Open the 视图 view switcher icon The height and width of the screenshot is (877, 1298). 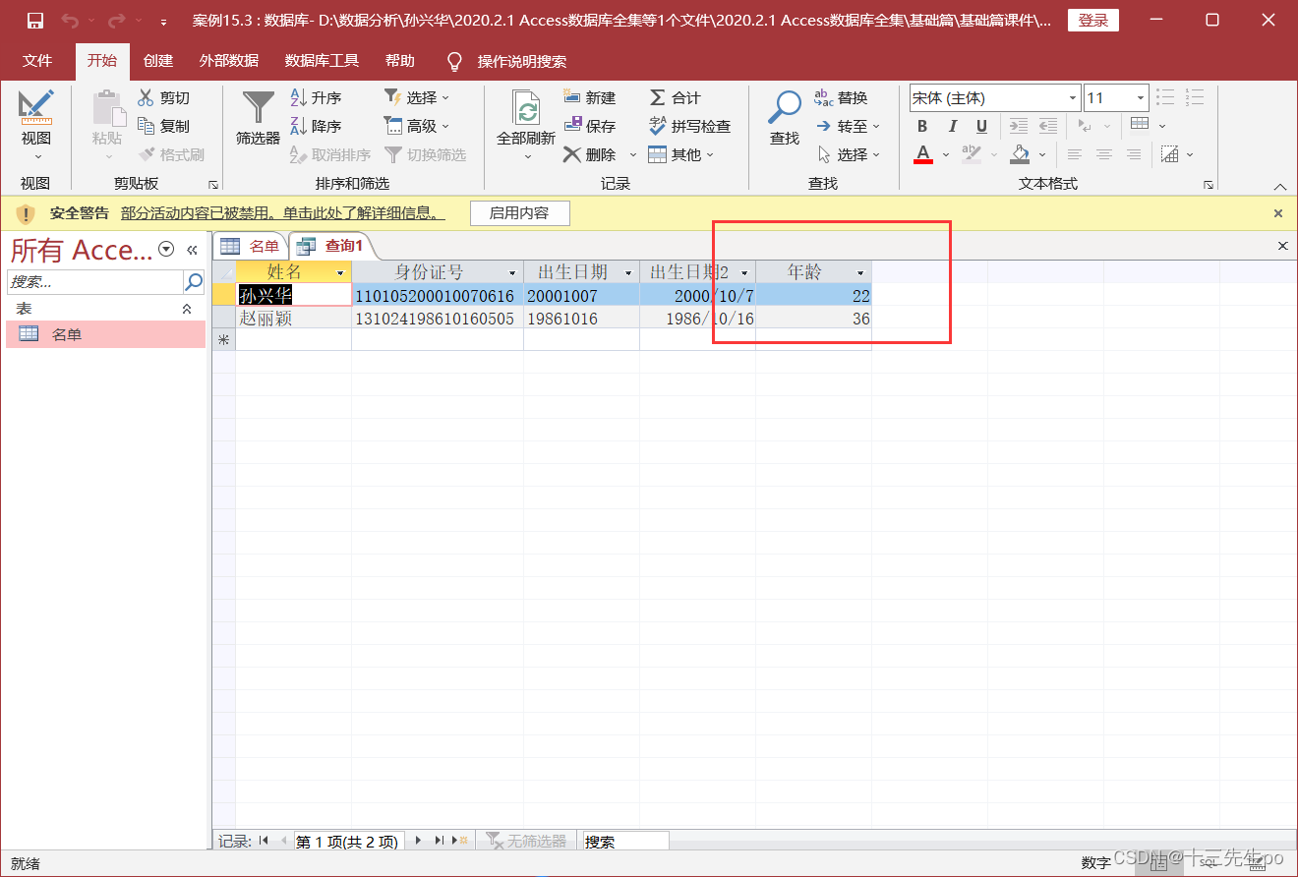tap(36, 107)
